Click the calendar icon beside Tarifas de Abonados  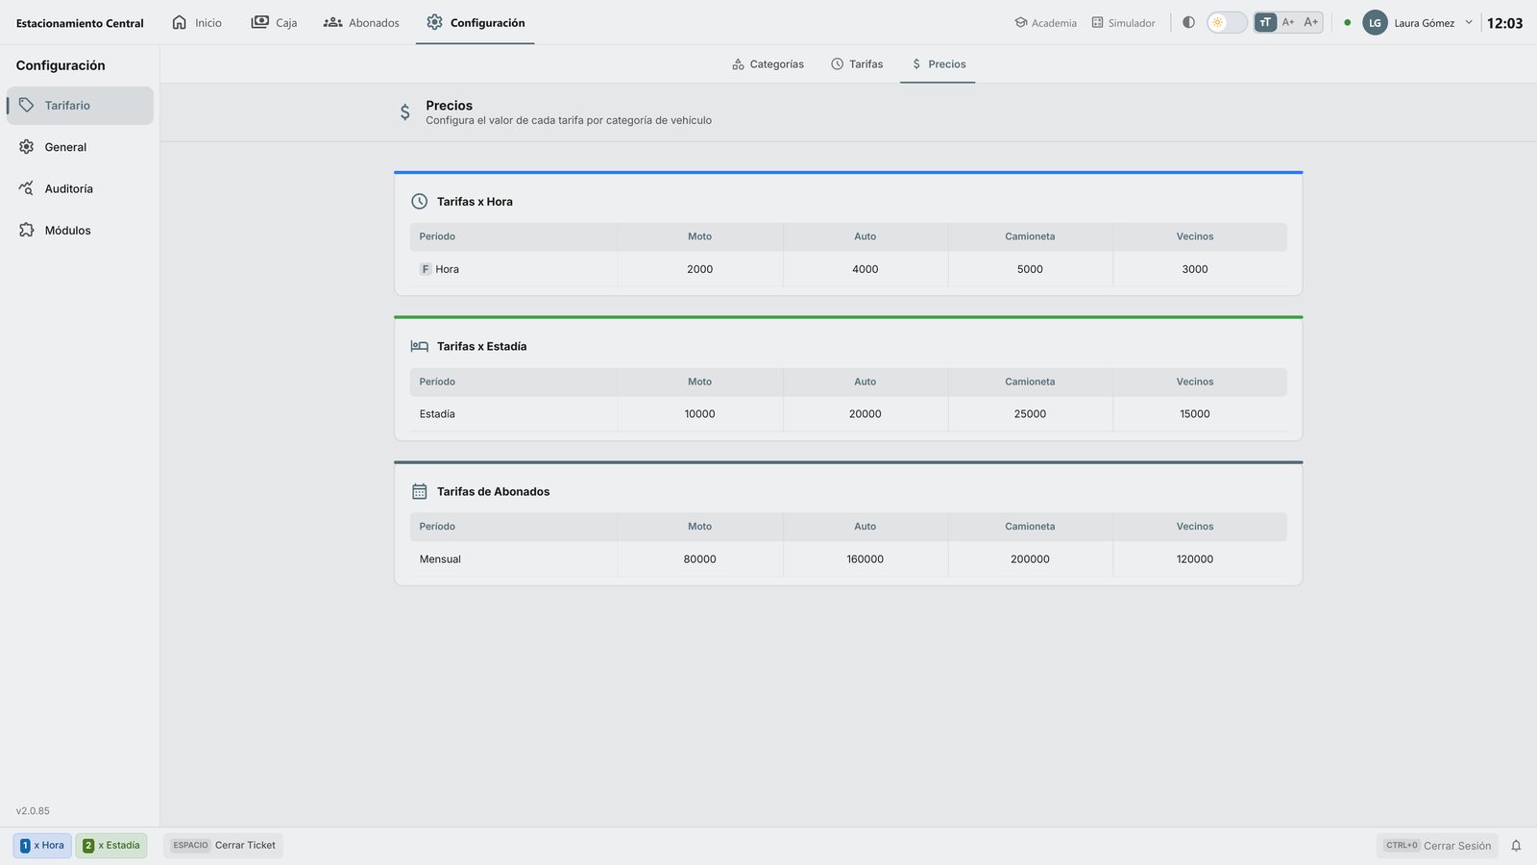coord(420,491)
